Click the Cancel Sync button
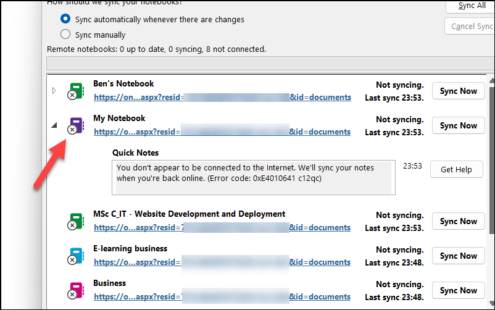The width and height of the screenshot is (495, 310). coord(470,26)
